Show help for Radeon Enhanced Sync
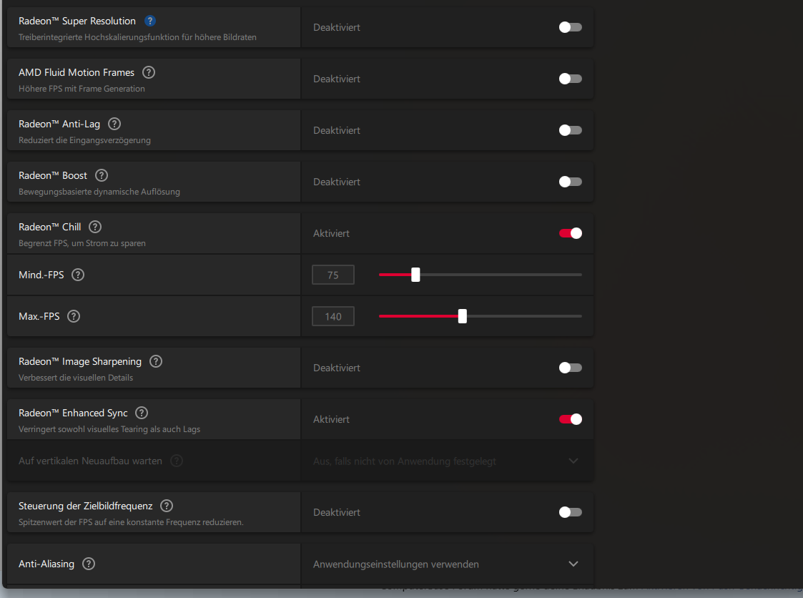The height and width of the screenshot is (598, 803). point(142,413)
